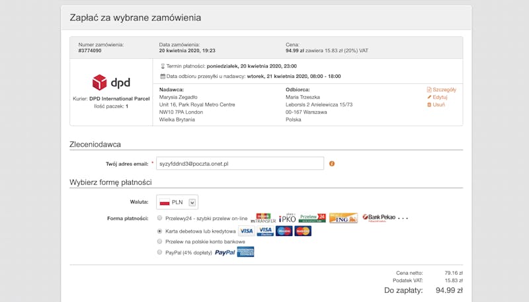529x302 pixels.
Task: Select PayPal (4% dopłaty) payment option
Action: [x=159, y=252]
